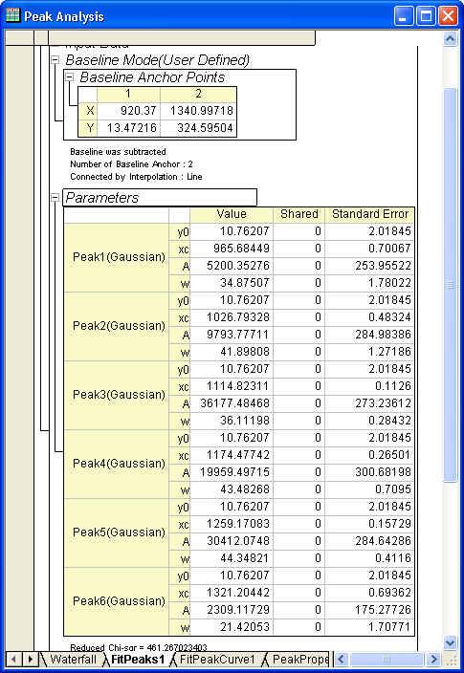Close the Peak Analysis window
The height and width of the screenshot is (673, 464).
click(448, 16)
